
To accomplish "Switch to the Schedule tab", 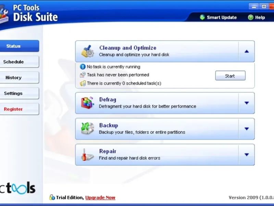I will (20, 62).
